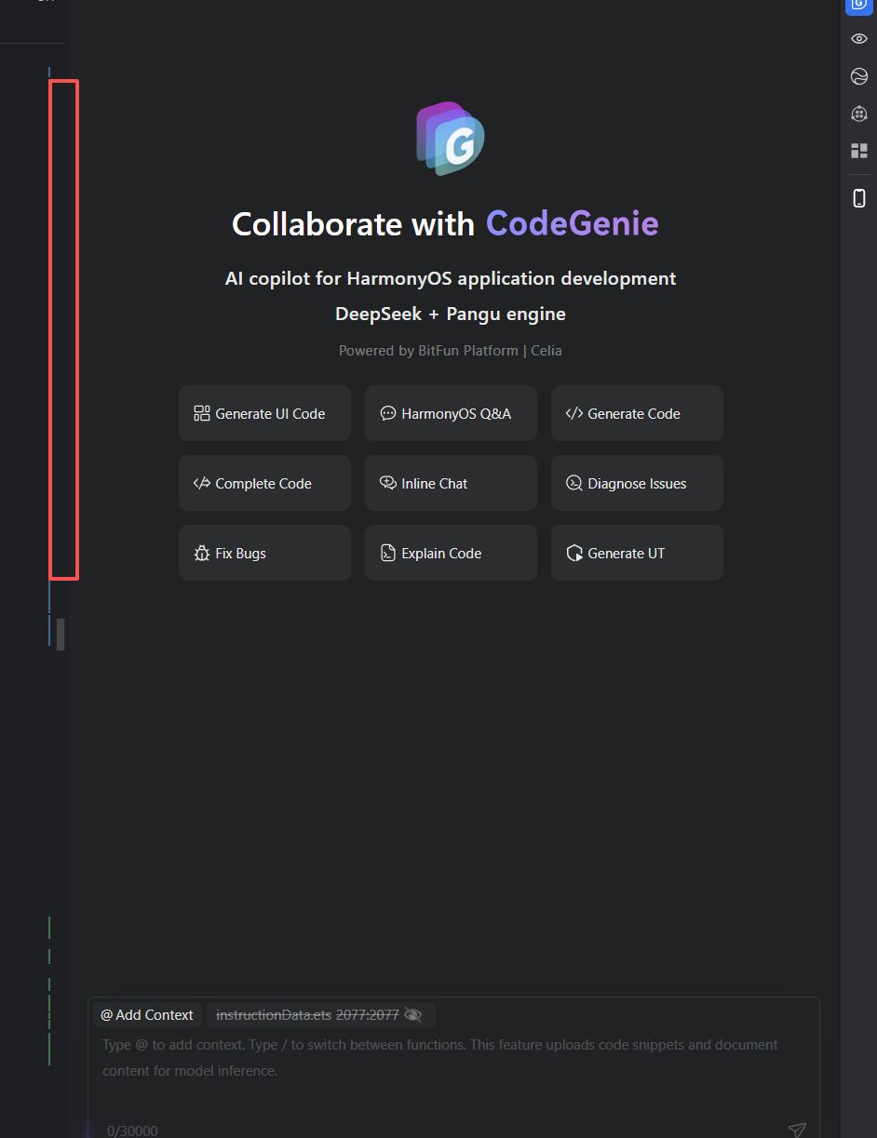The height and width of the screenshot is (1138, 877).
Task: Click the Explain Code card
Action: point(451,553)
